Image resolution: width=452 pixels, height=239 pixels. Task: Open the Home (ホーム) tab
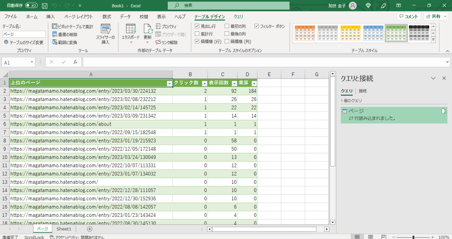point(32,17)
